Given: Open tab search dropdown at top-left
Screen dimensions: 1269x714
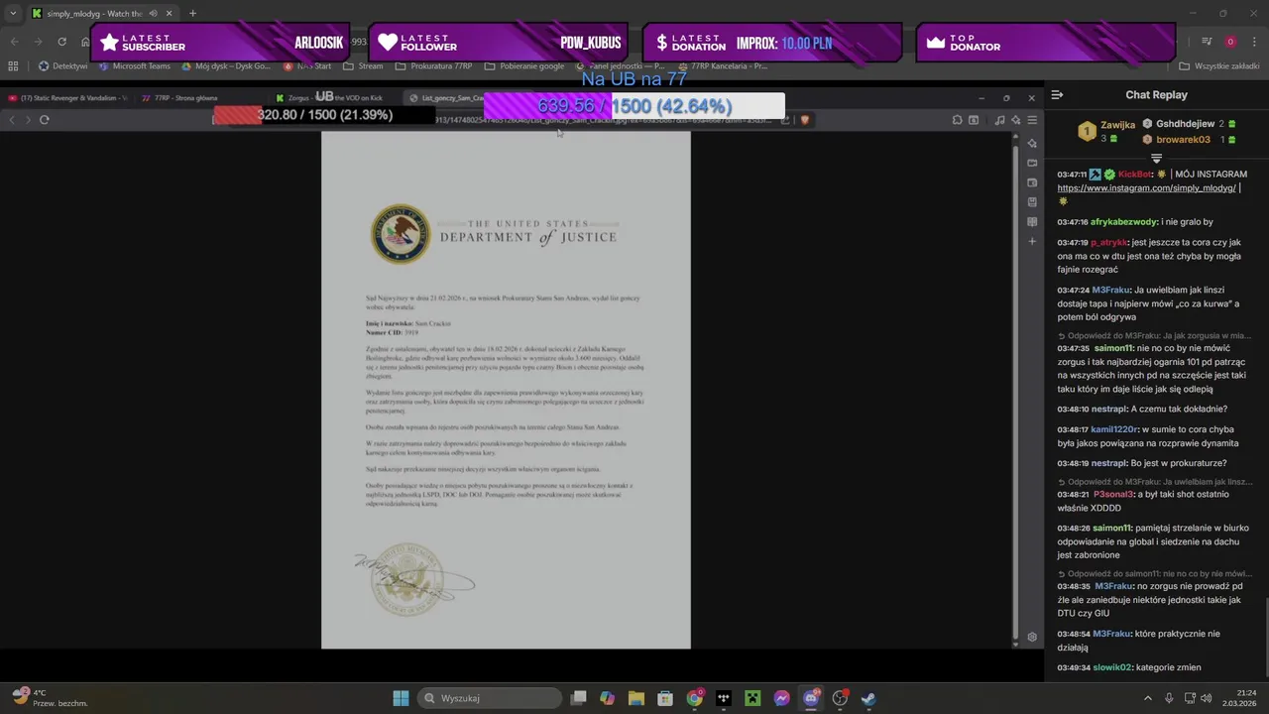Looking at the screenshot, I should [x=13, y=14].
